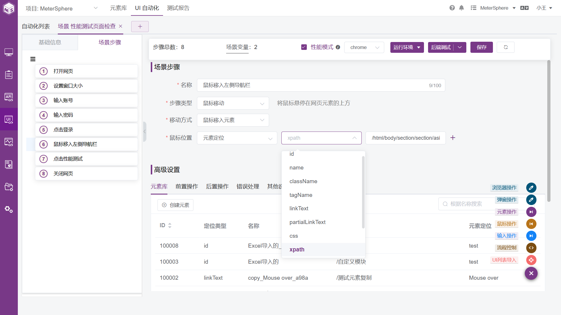This screenshot has height=315, width=561.
Task: Click the 流程控制 round icon button
Action: [531, 248]
